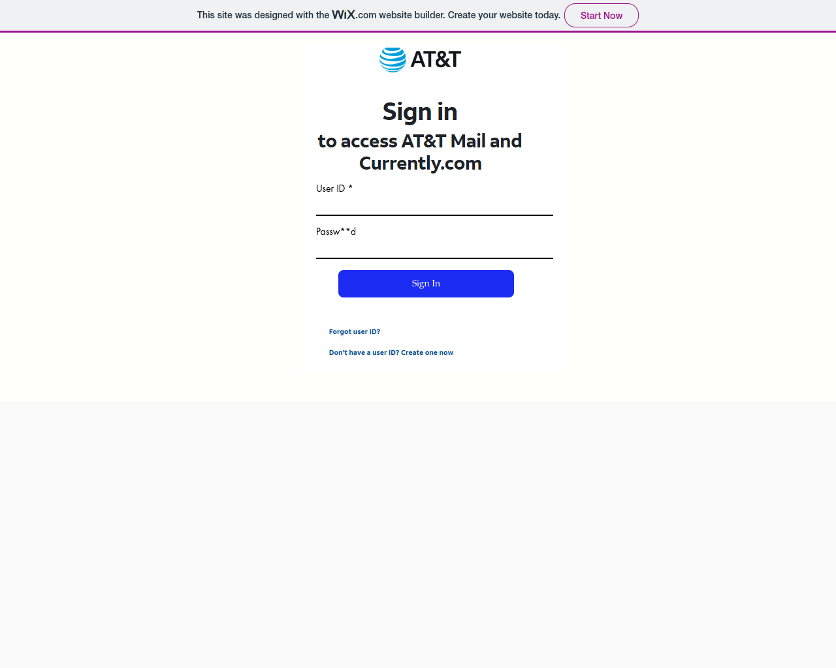Click the required asterisk next to User ID

[x=350, y=188]
